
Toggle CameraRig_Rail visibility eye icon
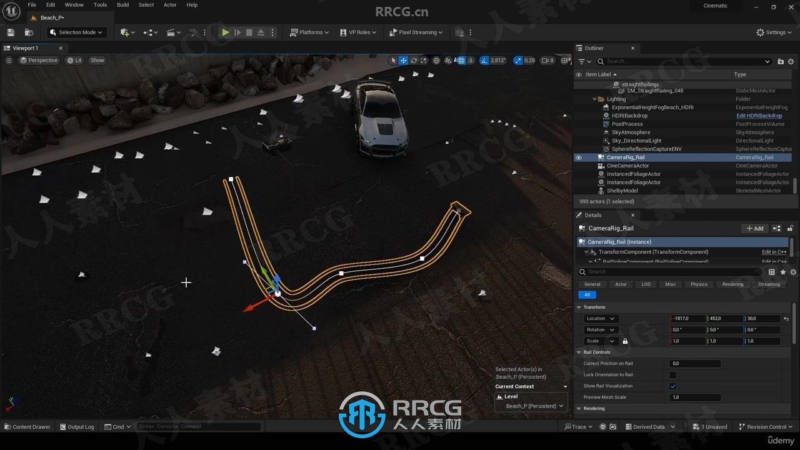578,157
